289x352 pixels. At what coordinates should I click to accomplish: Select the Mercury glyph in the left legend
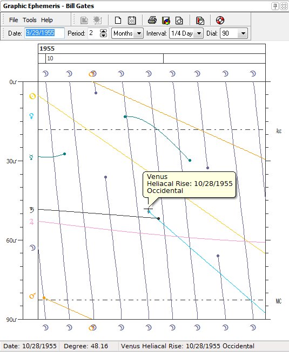click(x=31, y=157)
